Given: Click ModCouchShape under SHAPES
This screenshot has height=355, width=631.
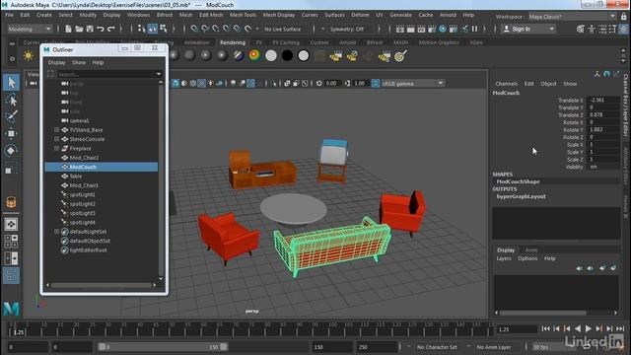Looking at the screenshot, I should point(518,181).
